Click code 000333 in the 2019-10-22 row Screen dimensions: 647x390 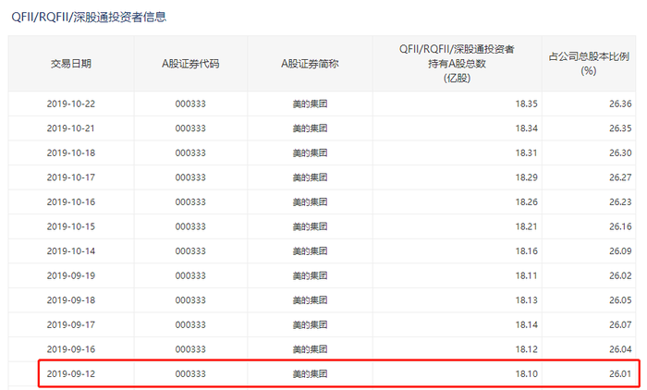190,104
